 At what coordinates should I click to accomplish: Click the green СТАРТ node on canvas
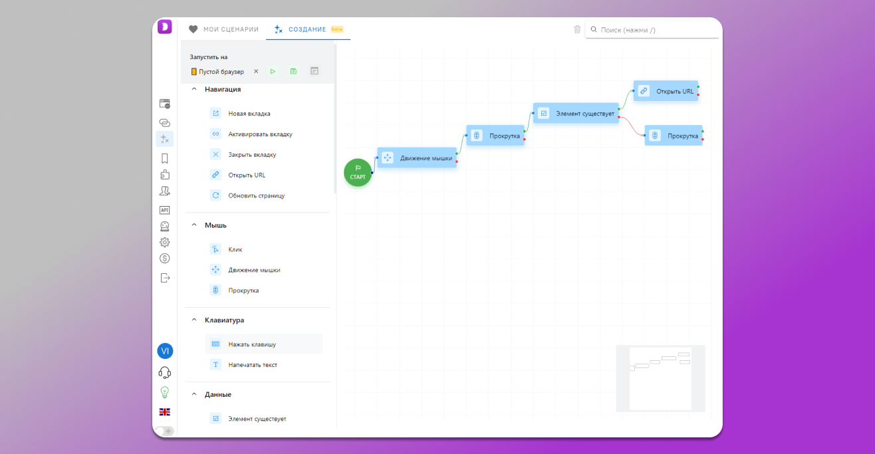(x=358, y=173)
